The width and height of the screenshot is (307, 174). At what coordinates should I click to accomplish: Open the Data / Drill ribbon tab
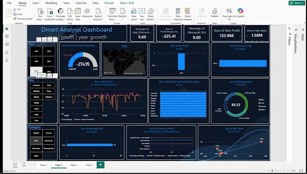click(x=127, y=3)
